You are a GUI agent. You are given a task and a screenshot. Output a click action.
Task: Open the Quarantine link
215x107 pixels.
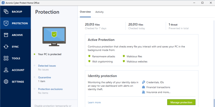[x=45, y=77]
